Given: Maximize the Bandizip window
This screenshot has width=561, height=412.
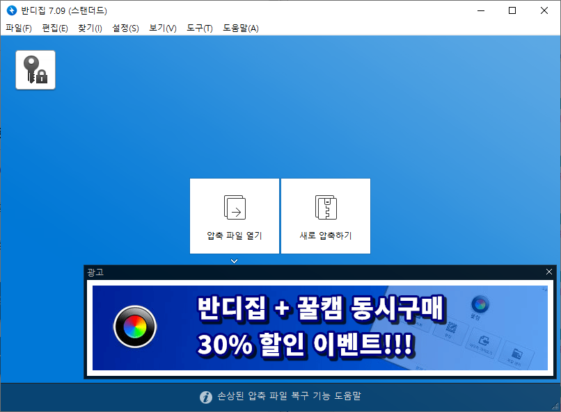Looking at the screenshot, I should [x=512, y=10].
